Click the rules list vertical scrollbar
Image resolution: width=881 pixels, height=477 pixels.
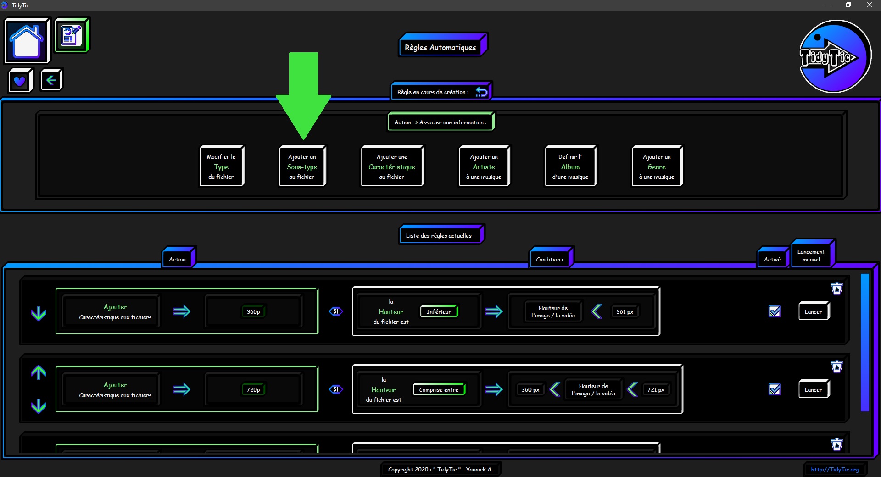(865, 342)
